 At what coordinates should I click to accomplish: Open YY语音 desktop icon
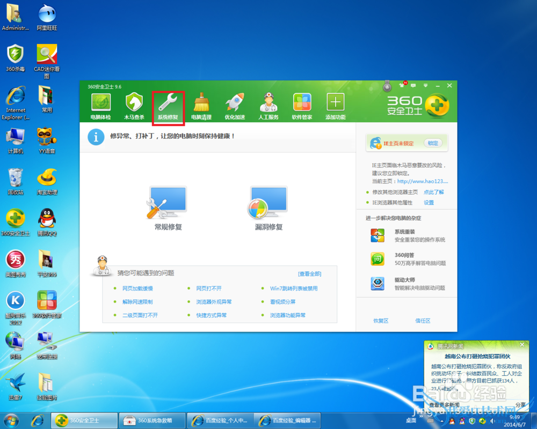pyautogui.click(x=47, y=140)
